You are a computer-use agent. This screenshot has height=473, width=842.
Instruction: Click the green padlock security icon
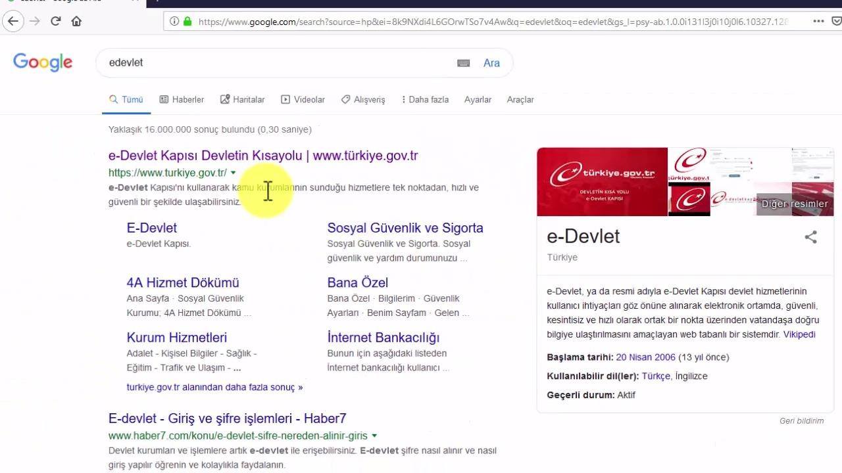click(187, 21)
